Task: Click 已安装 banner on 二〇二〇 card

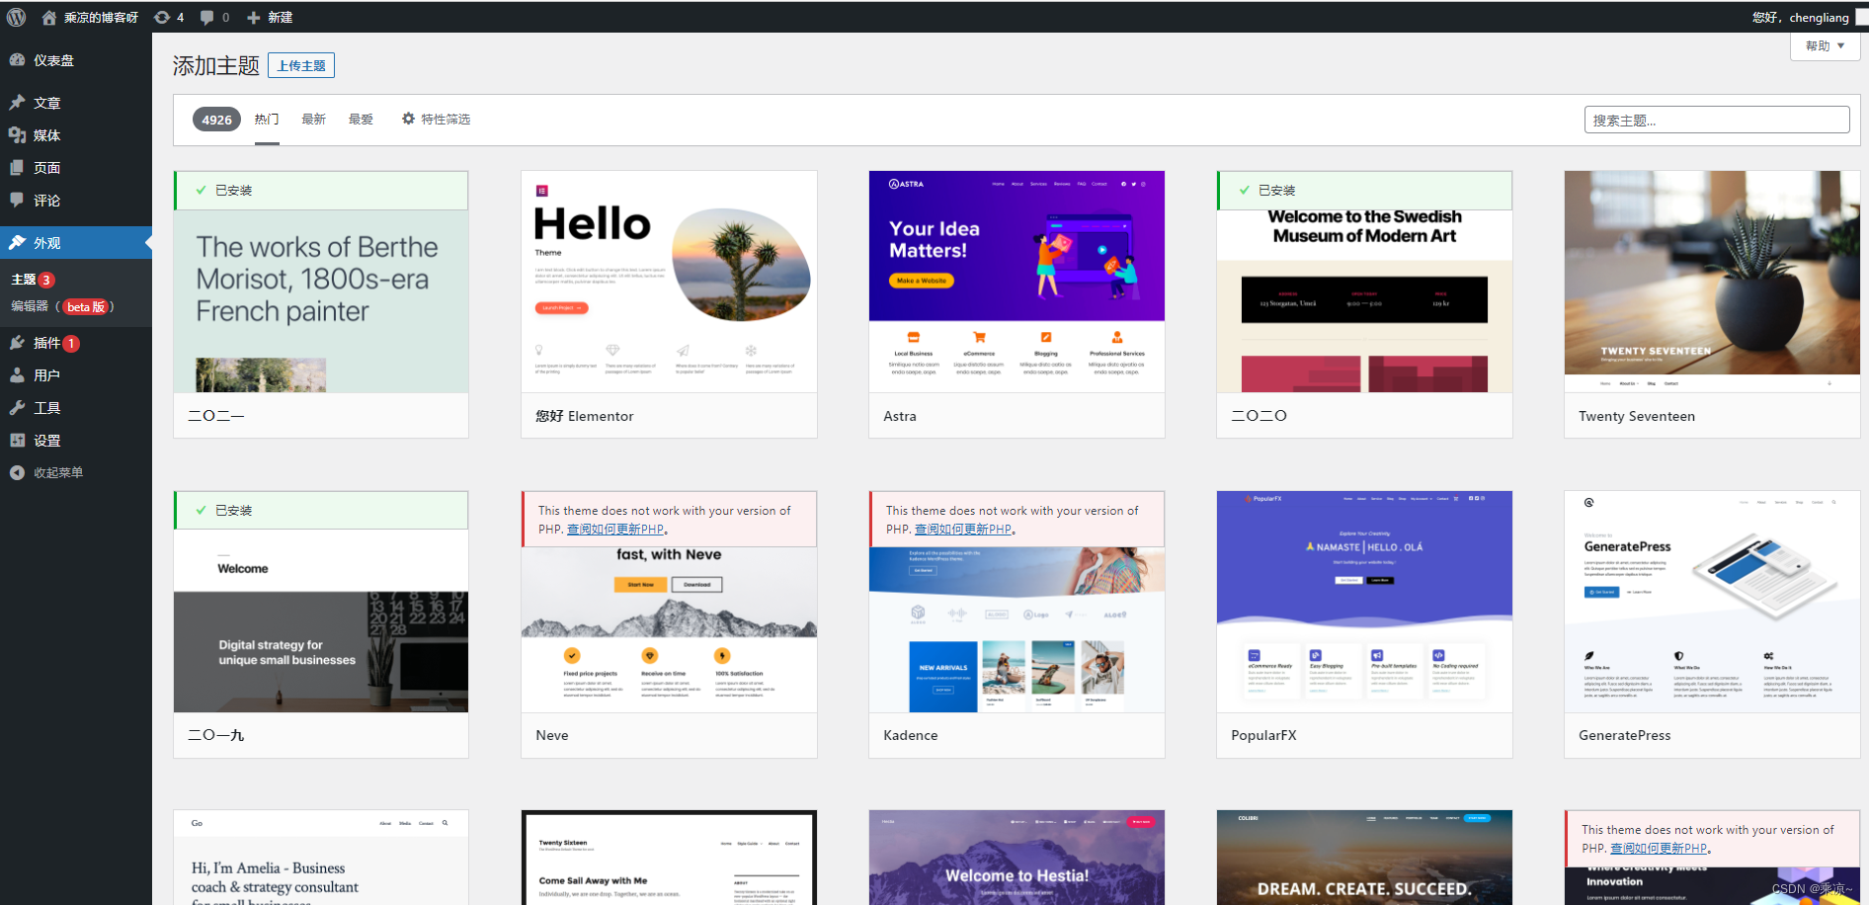Action: 1364,191
